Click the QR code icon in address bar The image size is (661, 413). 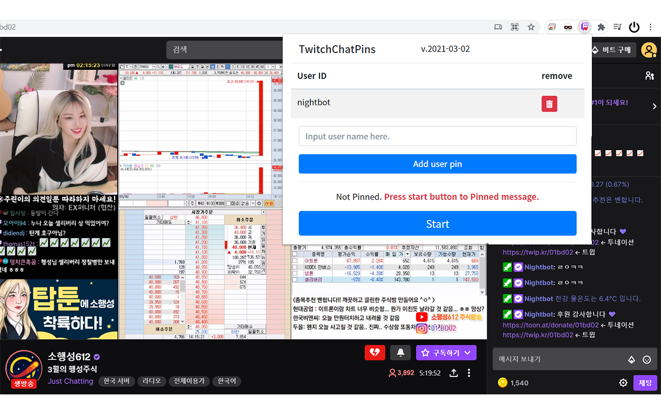click(514, 27)
